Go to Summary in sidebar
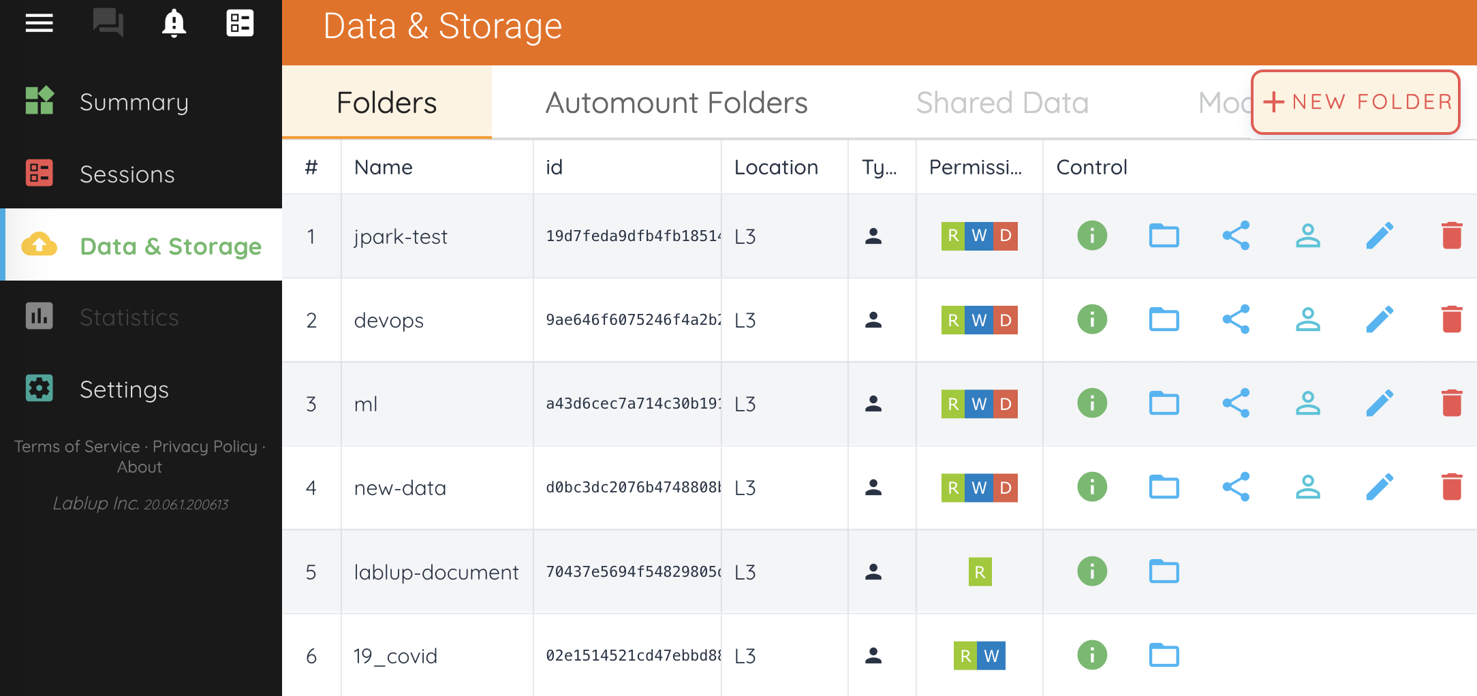The height and width of the screenshot is (696, 1477). [x=141, y=101]
